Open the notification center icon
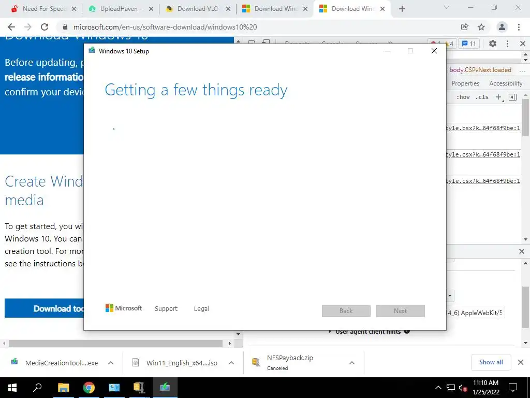The height and width of the screenshot is (398, 530). [x=513, y=388]
